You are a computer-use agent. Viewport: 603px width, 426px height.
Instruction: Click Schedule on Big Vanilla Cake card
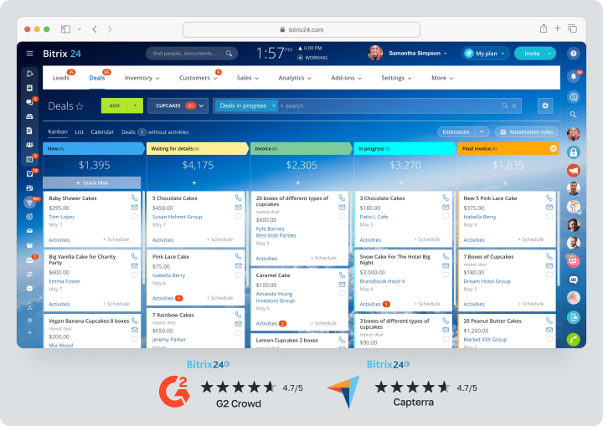(116, 304)
